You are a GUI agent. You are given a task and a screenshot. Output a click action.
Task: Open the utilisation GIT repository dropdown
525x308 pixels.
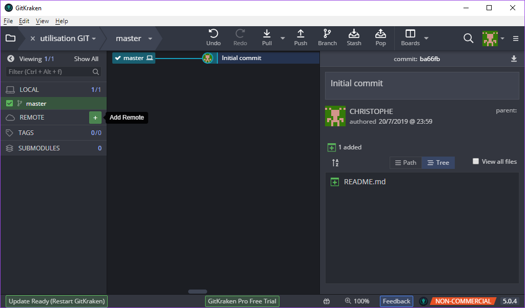pos(94,38)
